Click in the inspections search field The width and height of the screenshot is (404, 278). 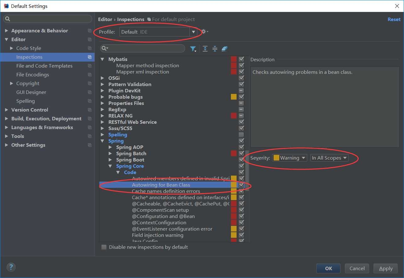tap(143, 48)
